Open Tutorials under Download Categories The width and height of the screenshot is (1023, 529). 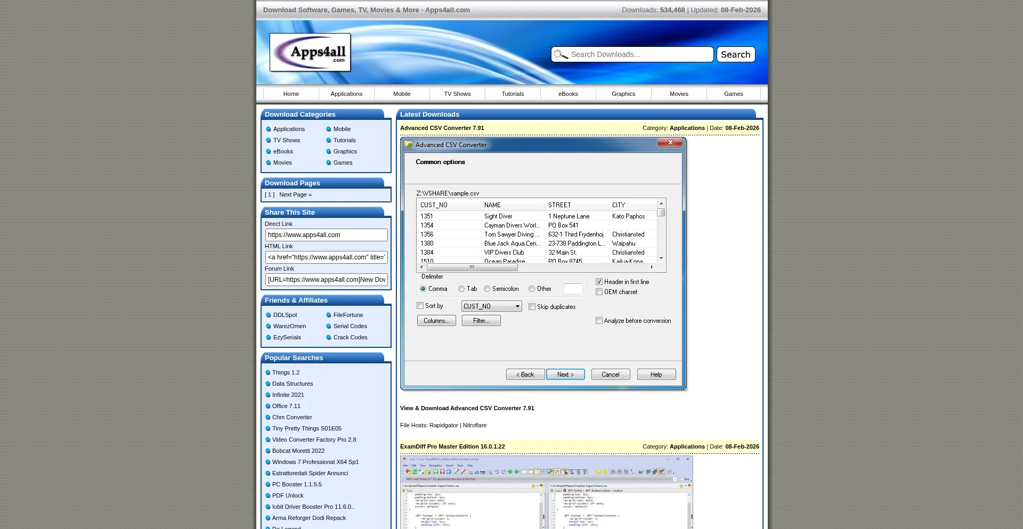[345, 140]
